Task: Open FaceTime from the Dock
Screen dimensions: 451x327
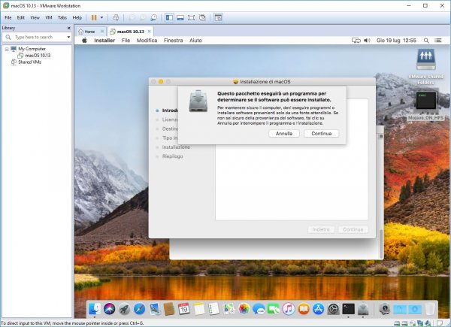Action: [274, 309]
